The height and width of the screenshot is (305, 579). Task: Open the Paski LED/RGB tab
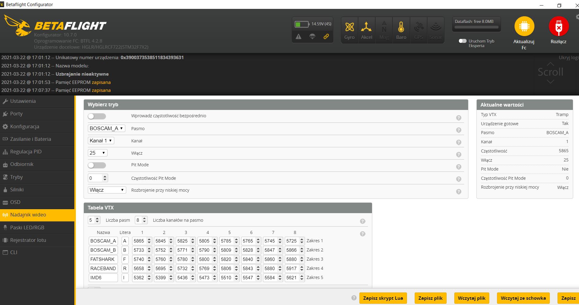[x=37, y=228]
